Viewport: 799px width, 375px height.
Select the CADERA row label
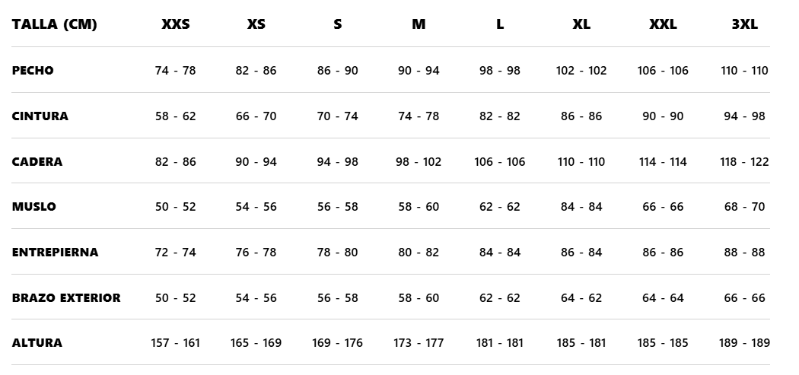tap(37, 162)
